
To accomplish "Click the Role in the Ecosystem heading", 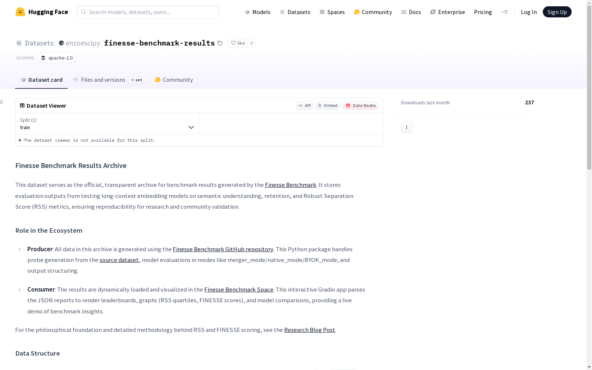I will click(x=49, y=231).
